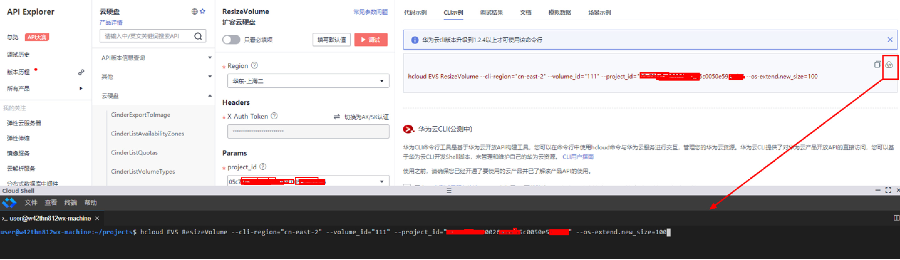Screen dimensions: 900x260
Task: Open the CinderListAvailabilityZones API
Action: coord(147,134)
